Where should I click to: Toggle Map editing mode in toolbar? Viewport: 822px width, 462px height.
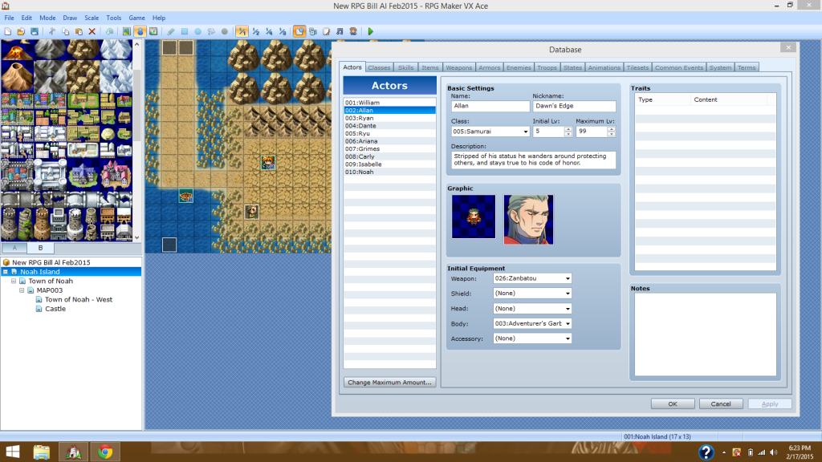[126, 31]
